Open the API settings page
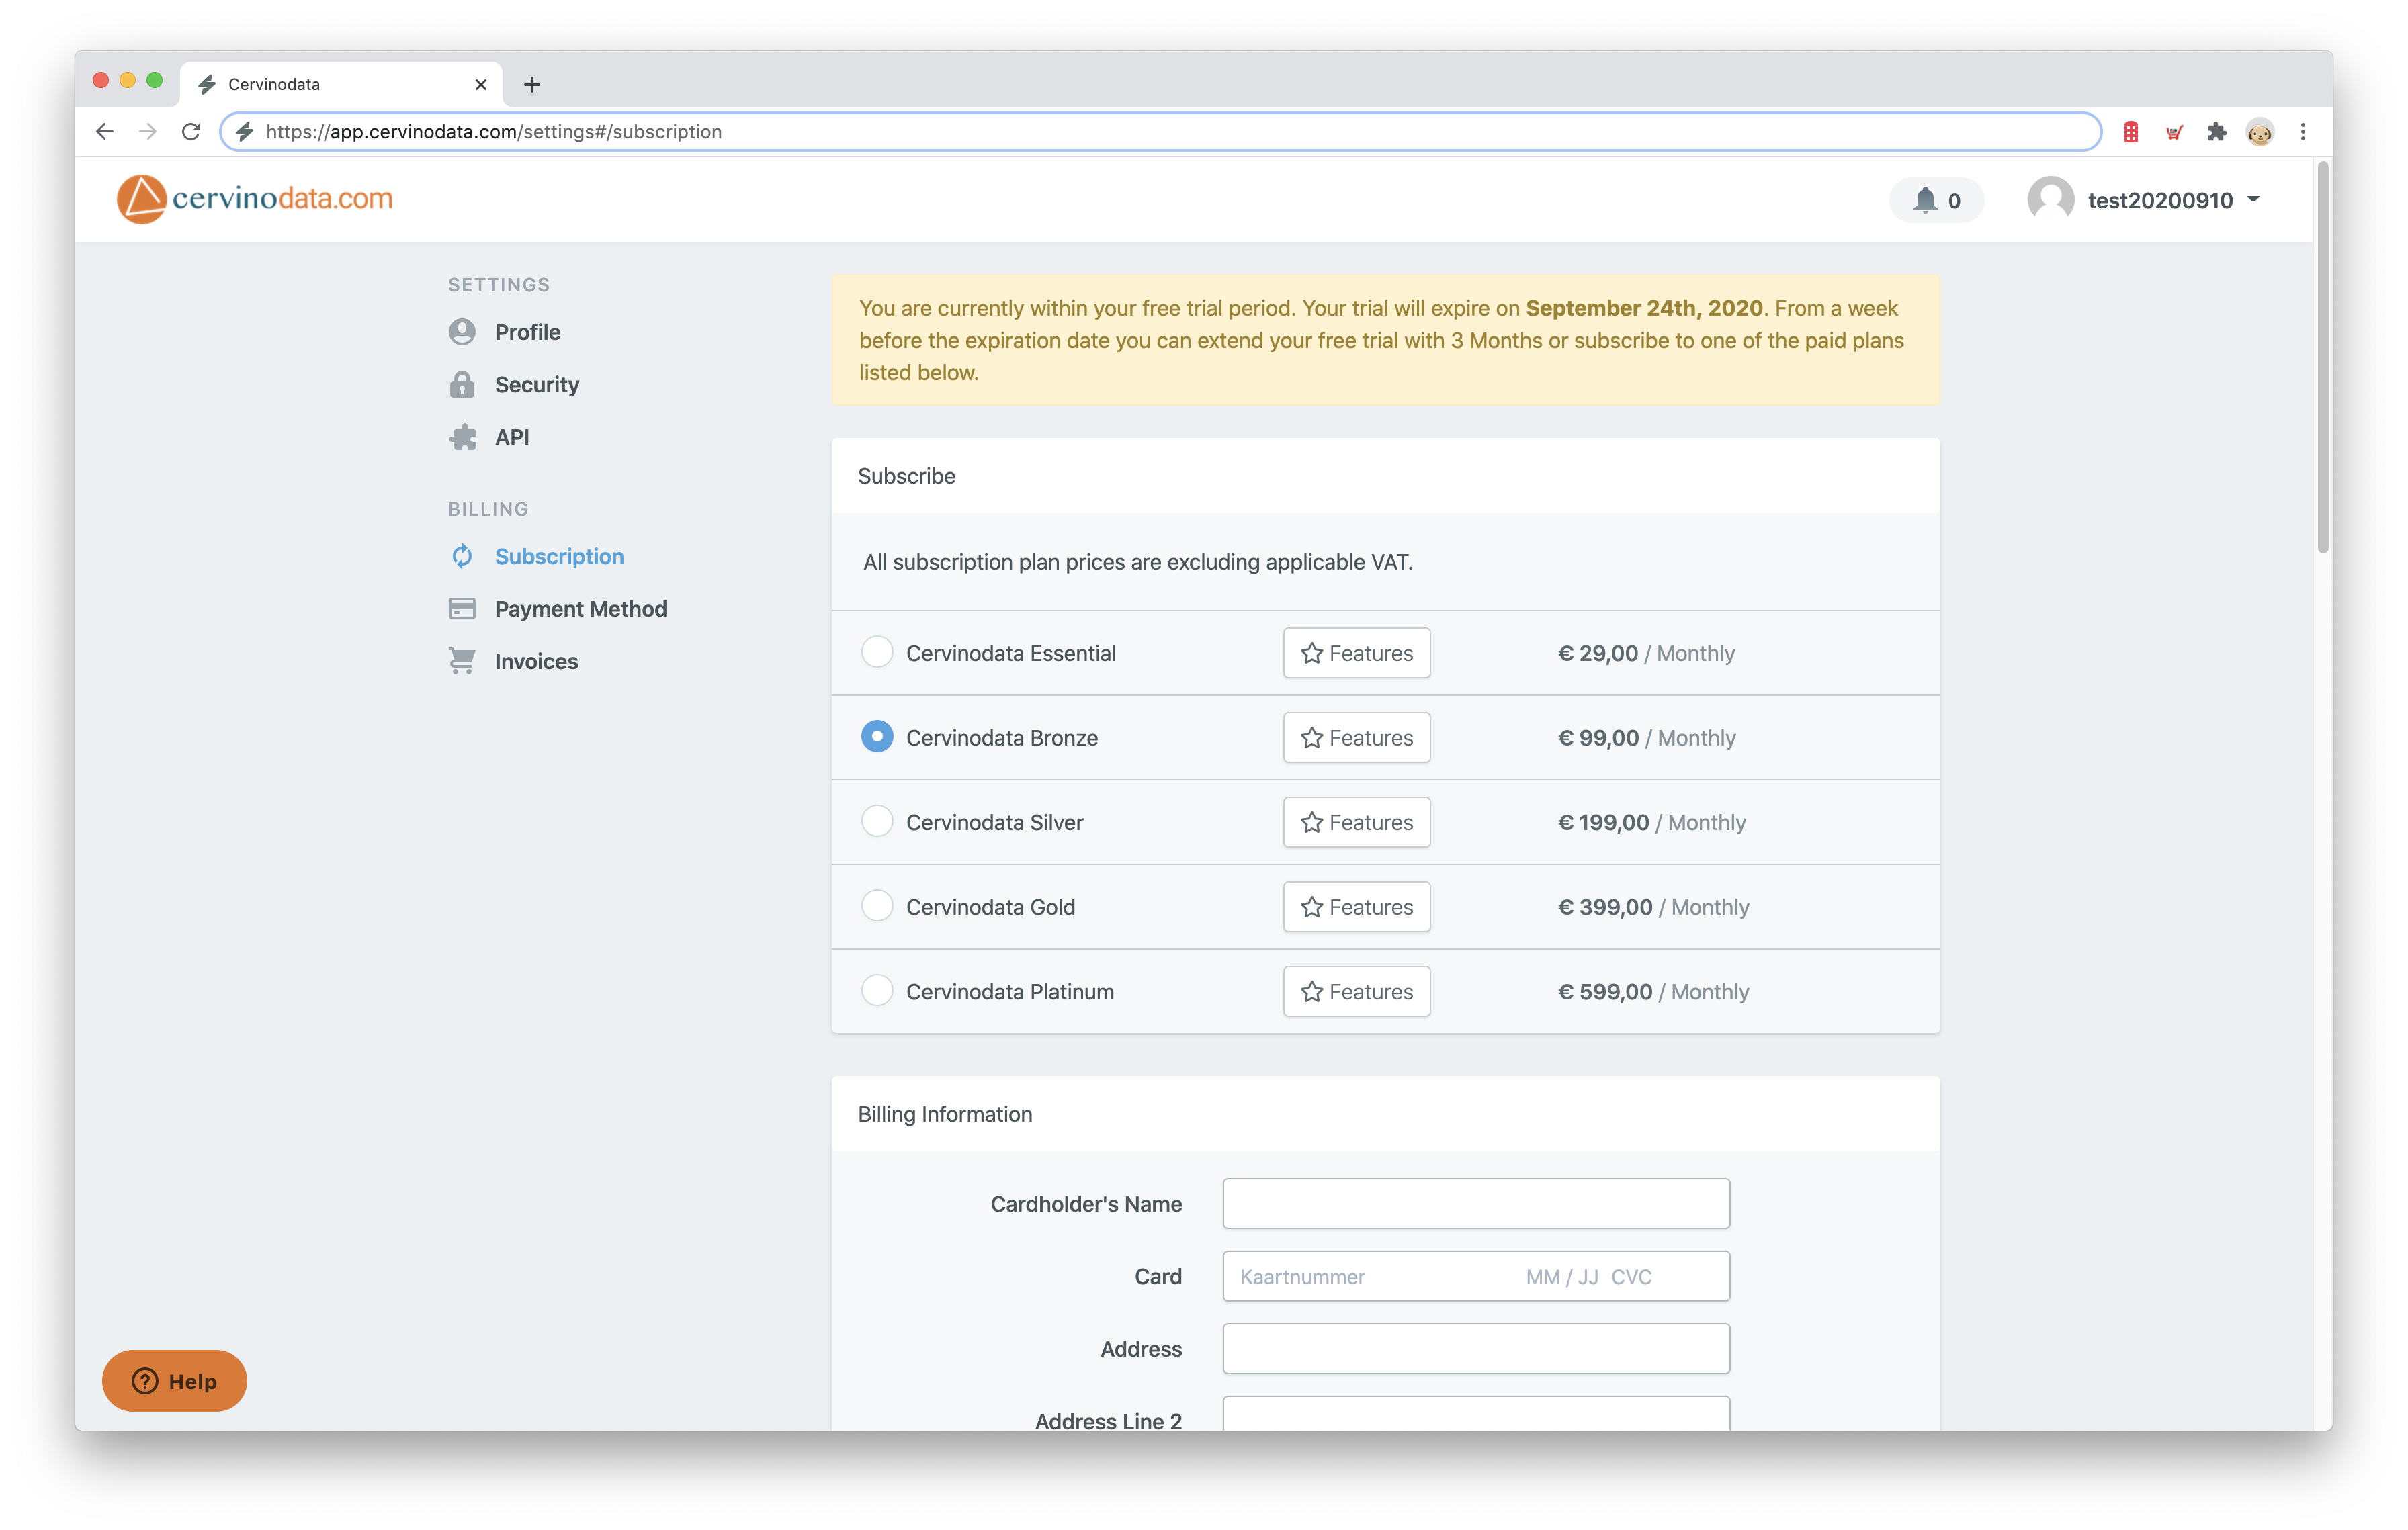This screenshot has height=1530, width=2408. point(512,437)
